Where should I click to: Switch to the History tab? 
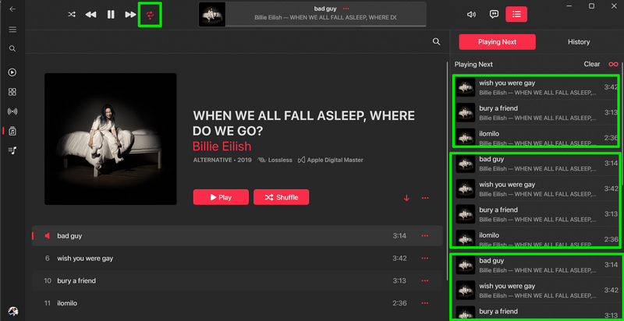(579, 42)
